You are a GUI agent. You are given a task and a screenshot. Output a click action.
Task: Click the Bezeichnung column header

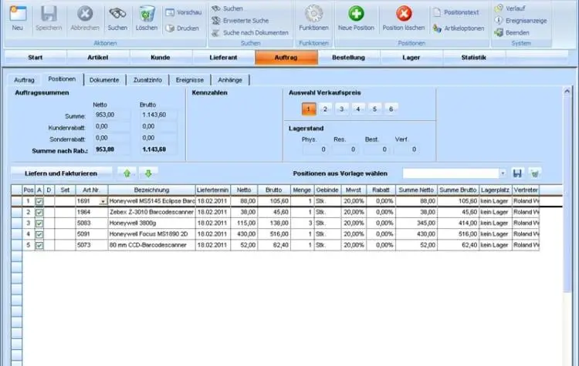point(151,190)
